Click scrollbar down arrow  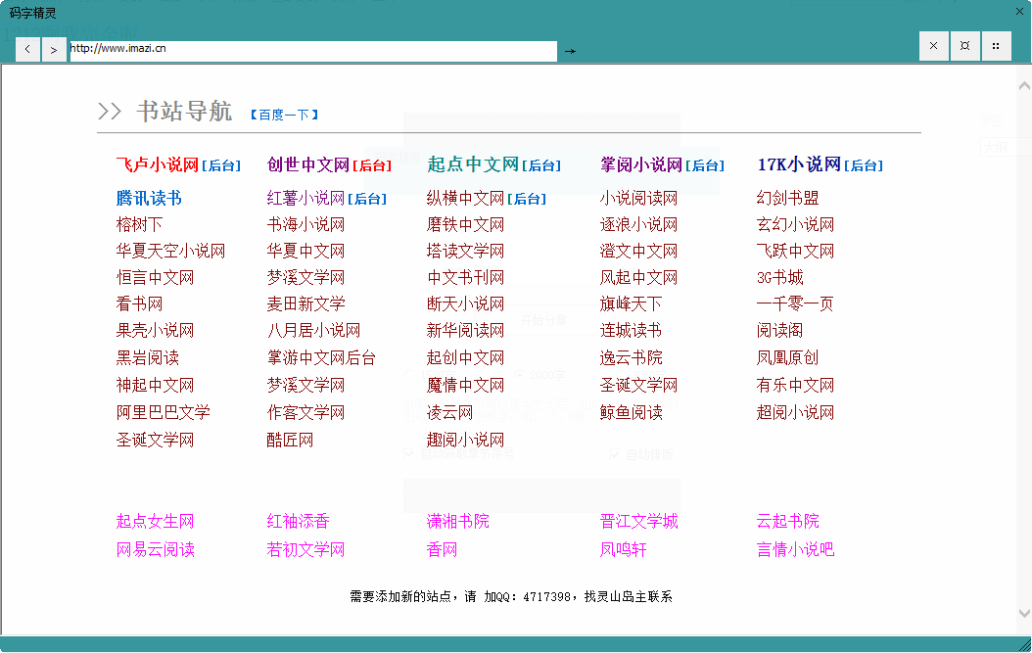(1024, 613)
